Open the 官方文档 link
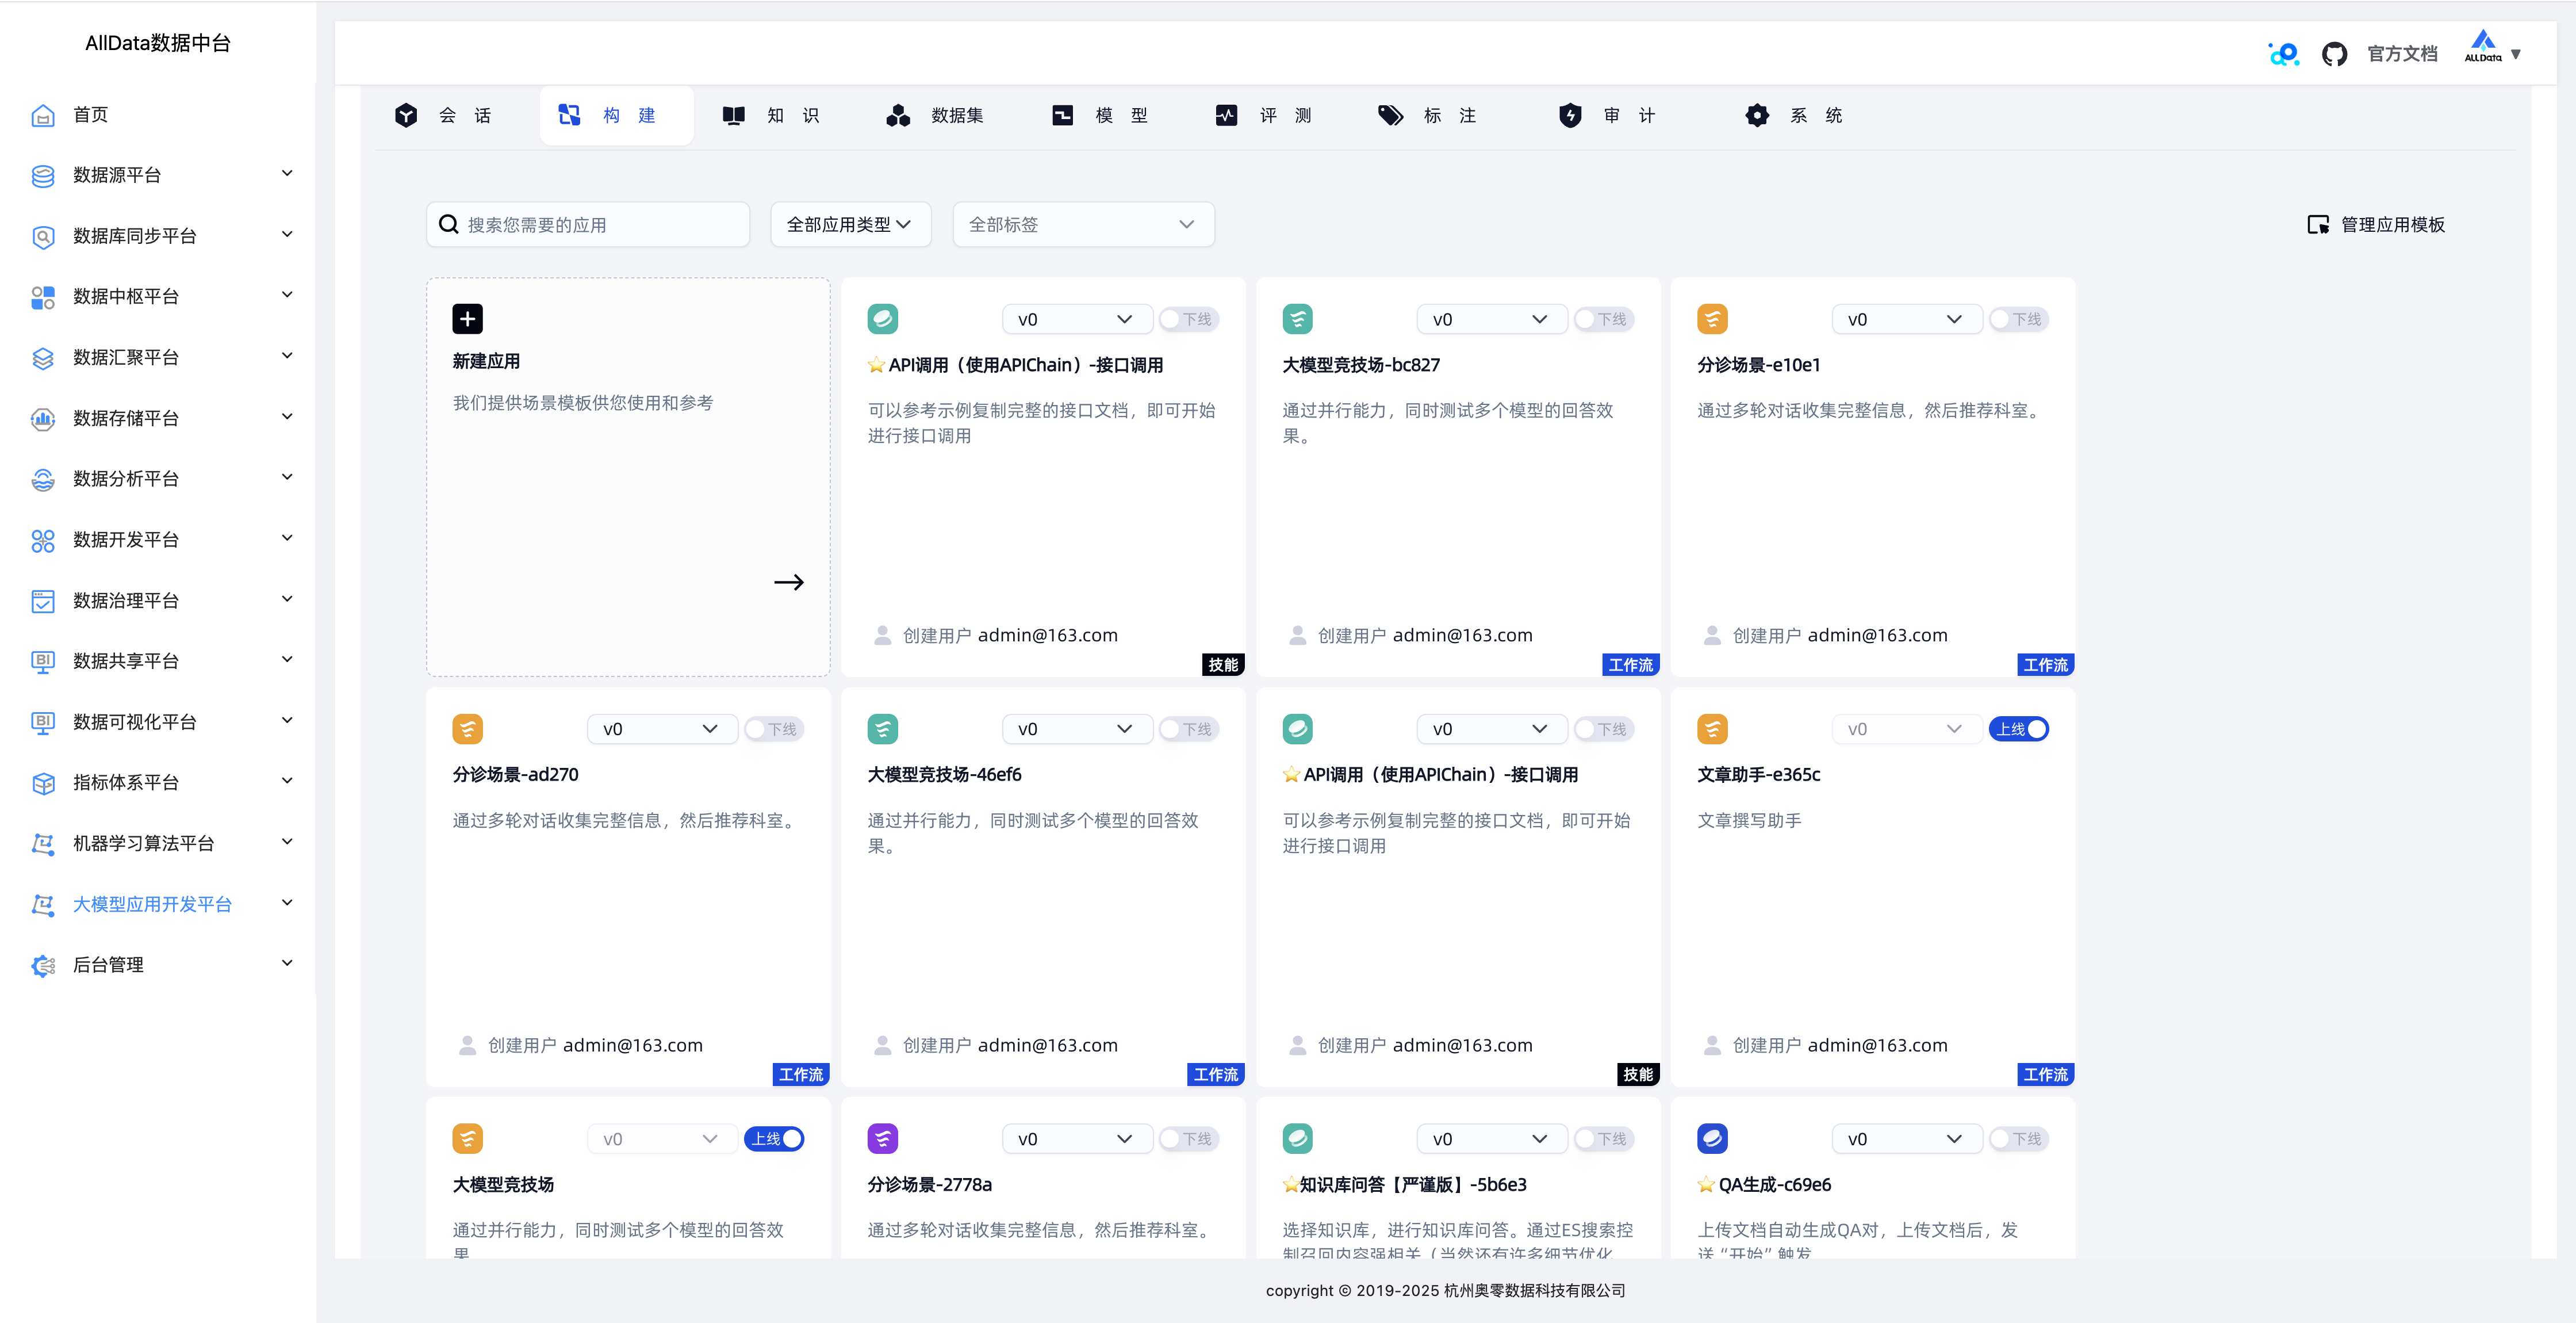Screen dimensions: 2576x1323 tap(2402, 54)
